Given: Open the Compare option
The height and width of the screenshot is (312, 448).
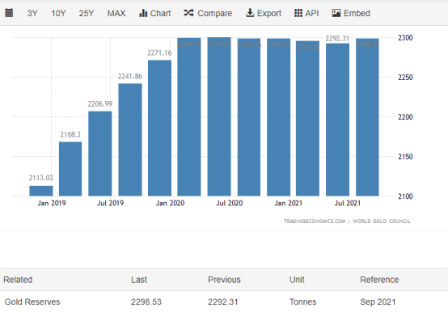Looking at the screenshot, I should click(x=208, y=14).
